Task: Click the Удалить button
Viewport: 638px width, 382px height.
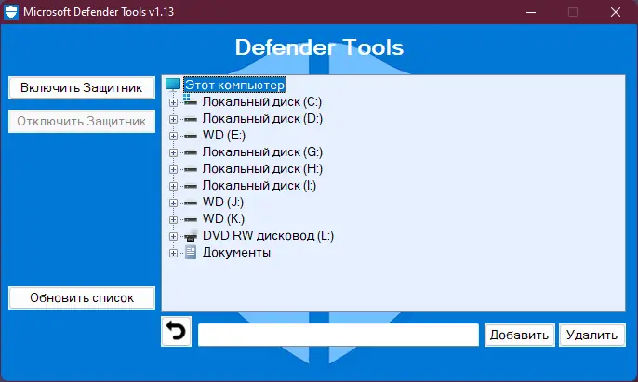Action: [591, 335]
